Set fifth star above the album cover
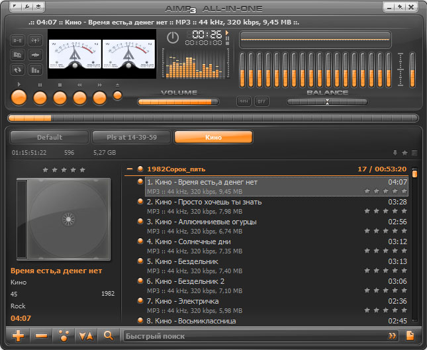Viewport: 427px width, 350px height. point(83,170)
